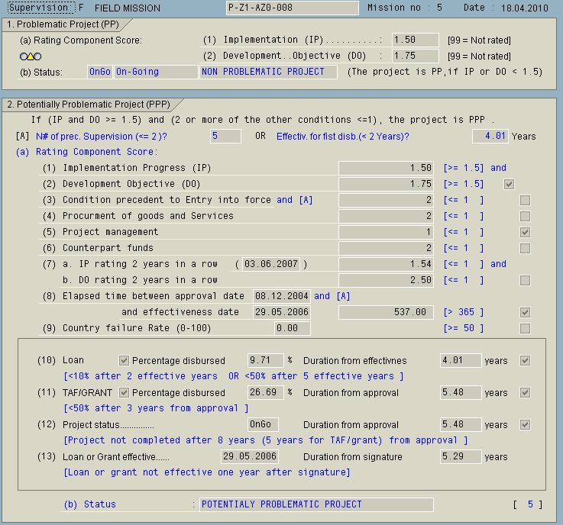Click the N# of prec. Supervision value field

coord(225,136)
